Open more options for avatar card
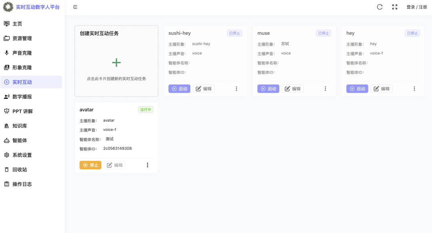This screenshot has width=432, height=233. (147, 165)
